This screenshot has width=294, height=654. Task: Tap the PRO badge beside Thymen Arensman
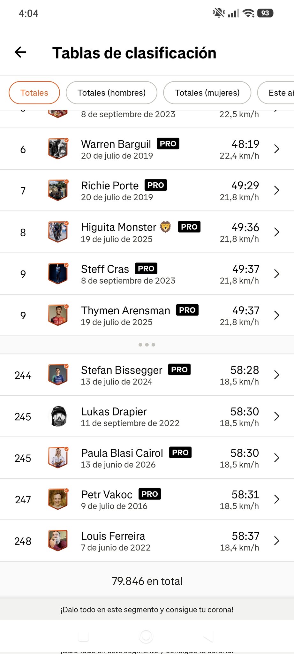pyautogui.click(x=187, y=310)
